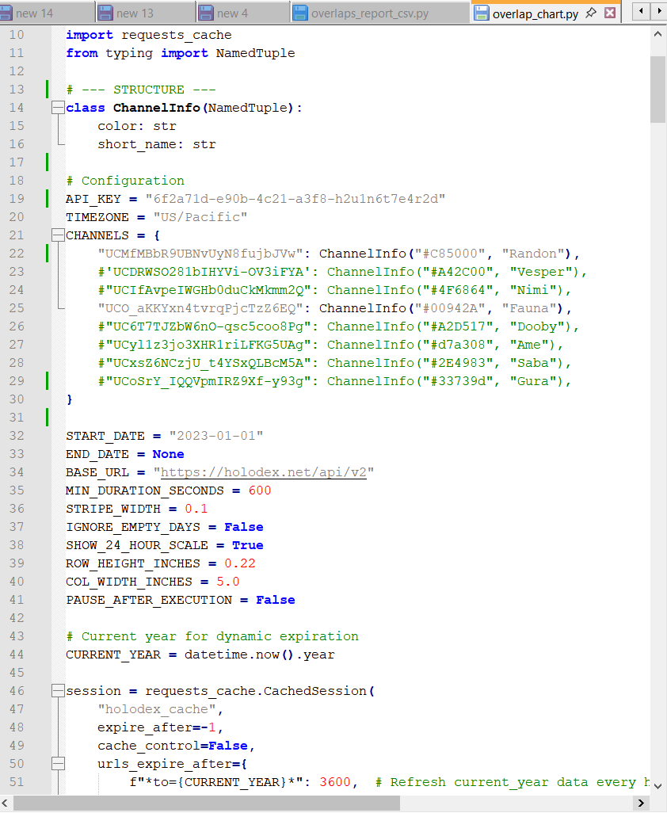
Task: Click the tab bar right arrow
Action: [x=659, y=11]
